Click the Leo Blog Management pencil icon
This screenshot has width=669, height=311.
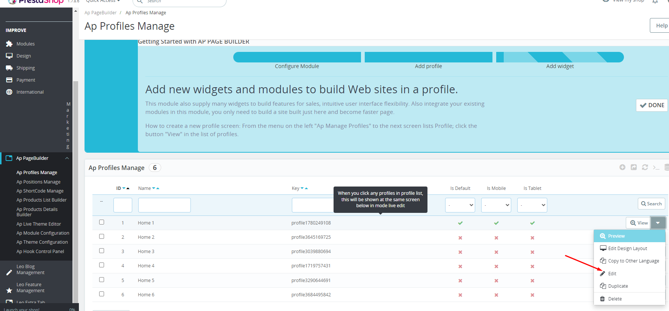[x=9, y=273]
